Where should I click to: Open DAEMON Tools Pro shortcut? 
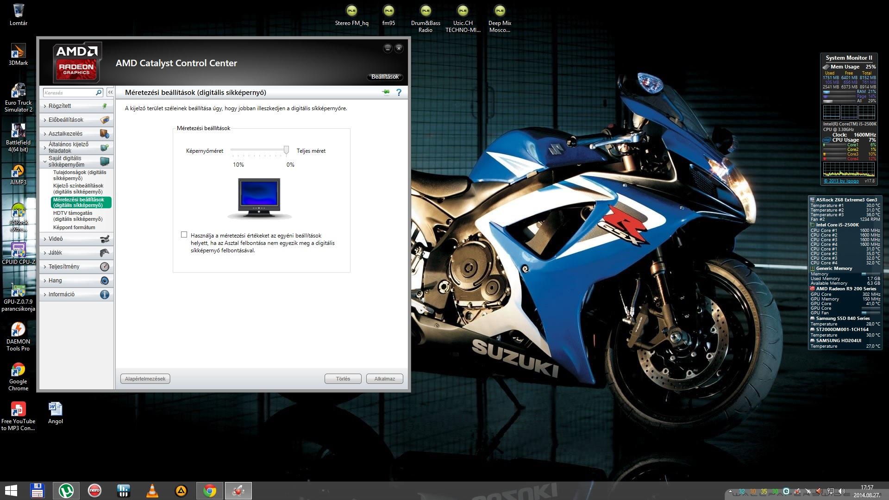pyautogui.click(x=18, y=330)
